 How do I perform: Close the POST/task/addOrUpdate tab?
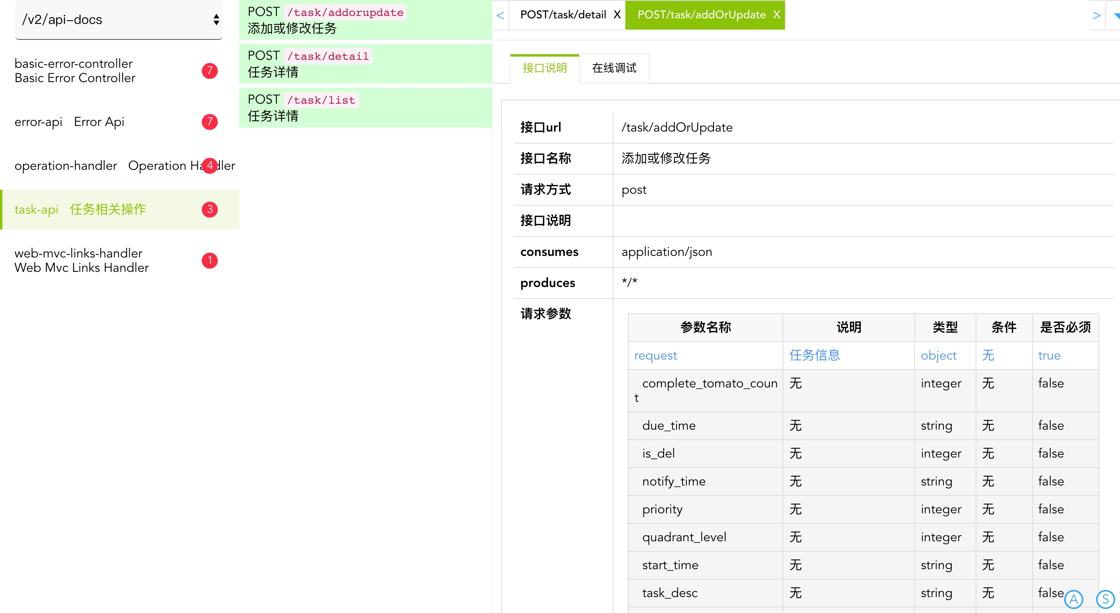point(777,15)
